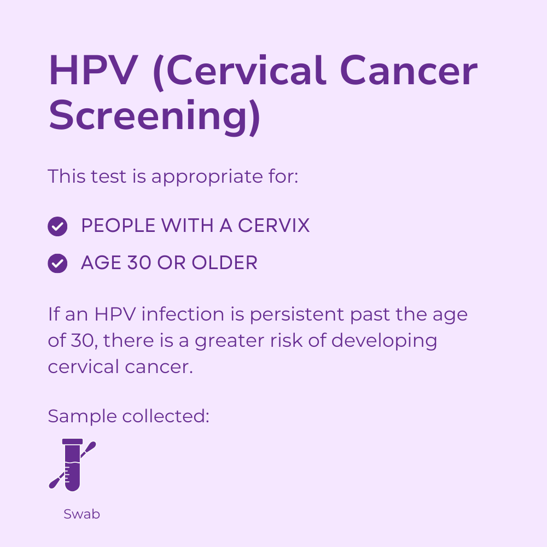Click the 'Sample collected:' text

point(129,416)
